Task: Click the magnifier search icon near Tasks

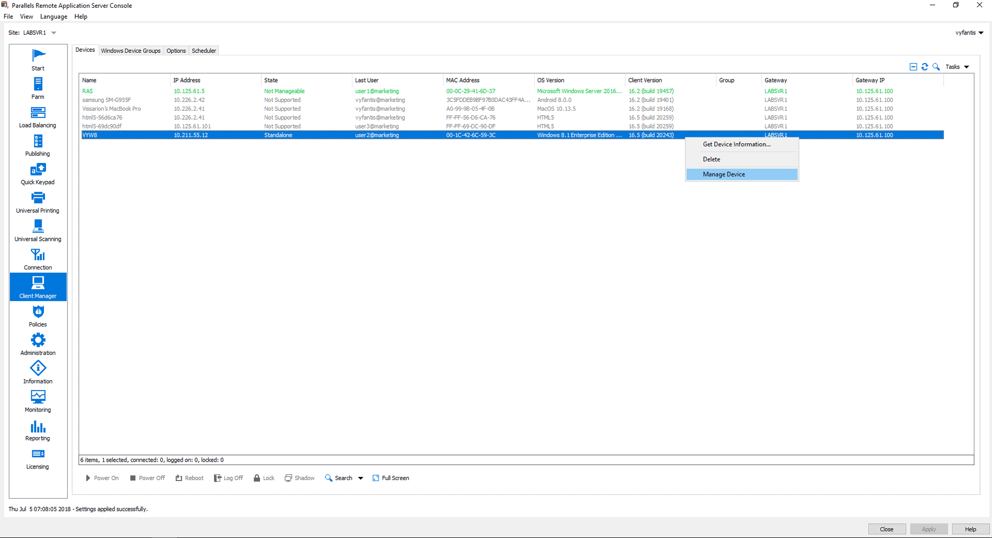Action: point(936,67)
